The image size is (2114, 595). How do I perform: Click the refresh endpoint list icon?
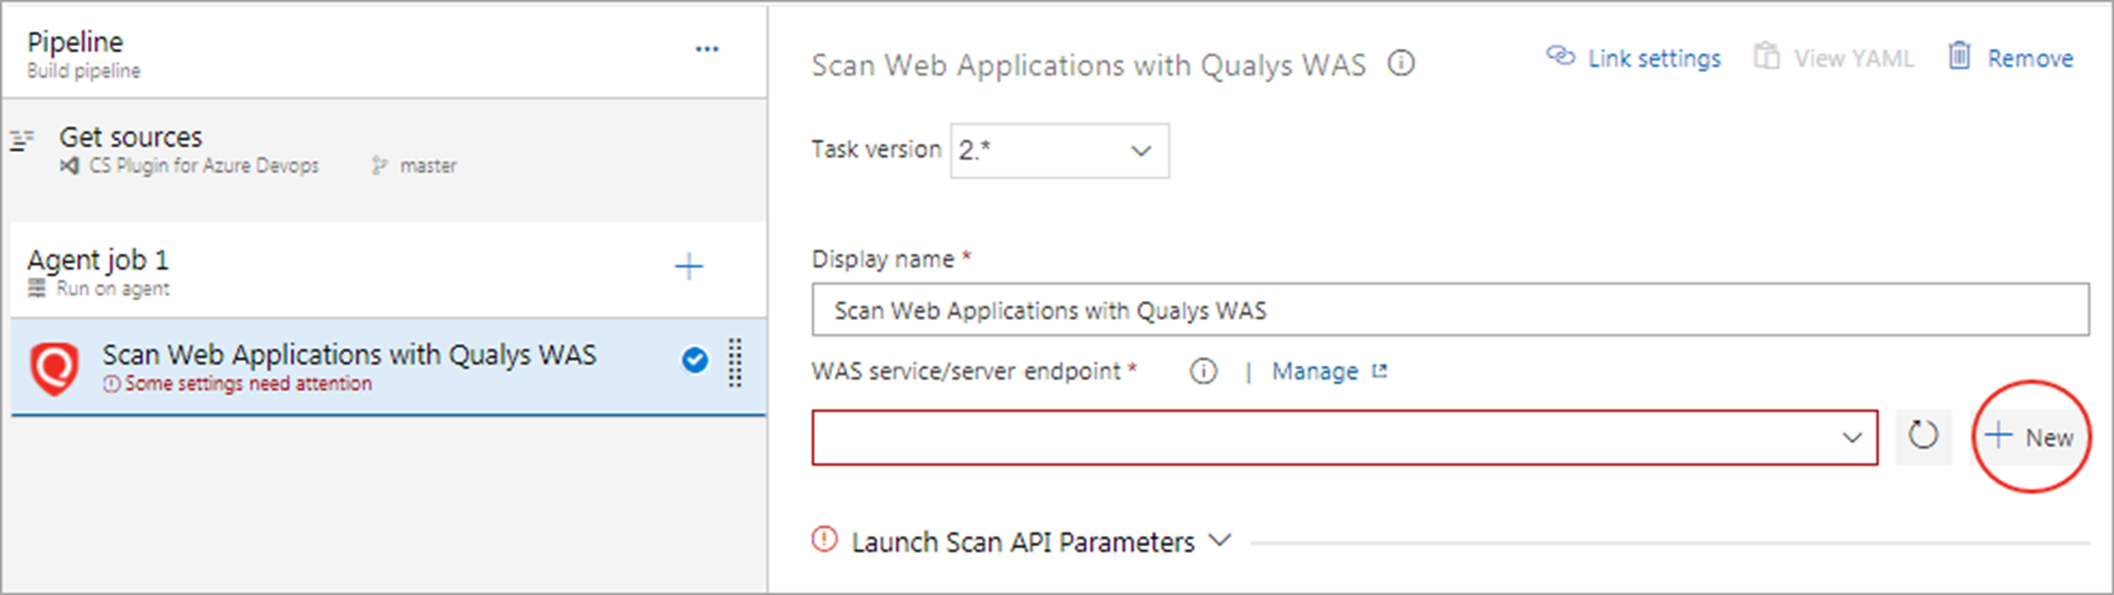(1923, 436)
